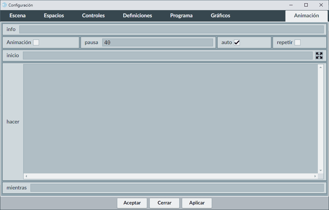Click the hacer scrollbar down arrow
329x210 pixels.
320,170
